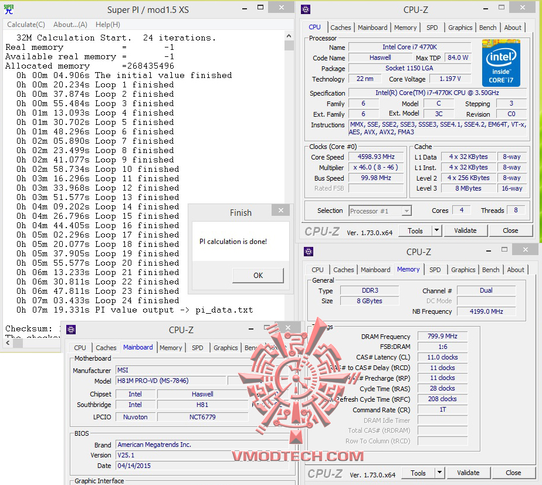Click the BIOS Date 04/14/2015 field

202,466
